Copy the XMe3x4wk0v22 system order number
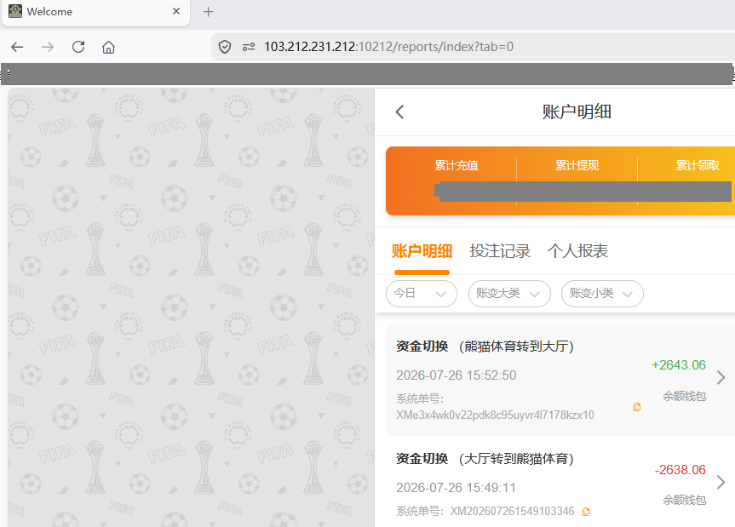This screenshot has width=735, height=527. [x=636, y=407]
